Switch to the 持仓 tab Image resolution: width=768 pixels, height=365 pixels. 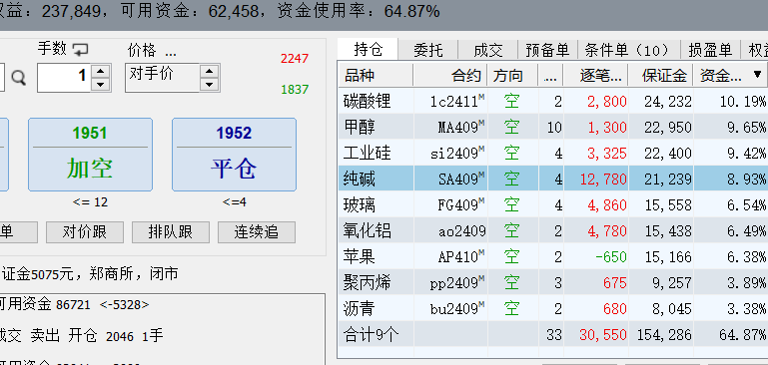click(369, 50)
